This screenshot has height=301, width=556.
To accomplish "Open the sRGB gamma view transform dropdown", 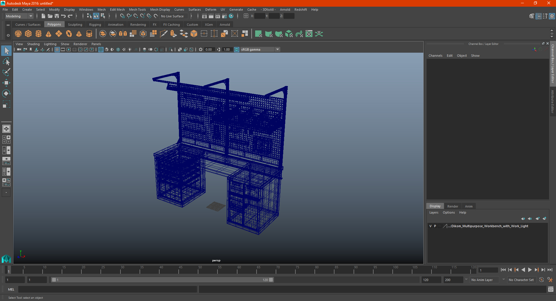I will point(260,49).
